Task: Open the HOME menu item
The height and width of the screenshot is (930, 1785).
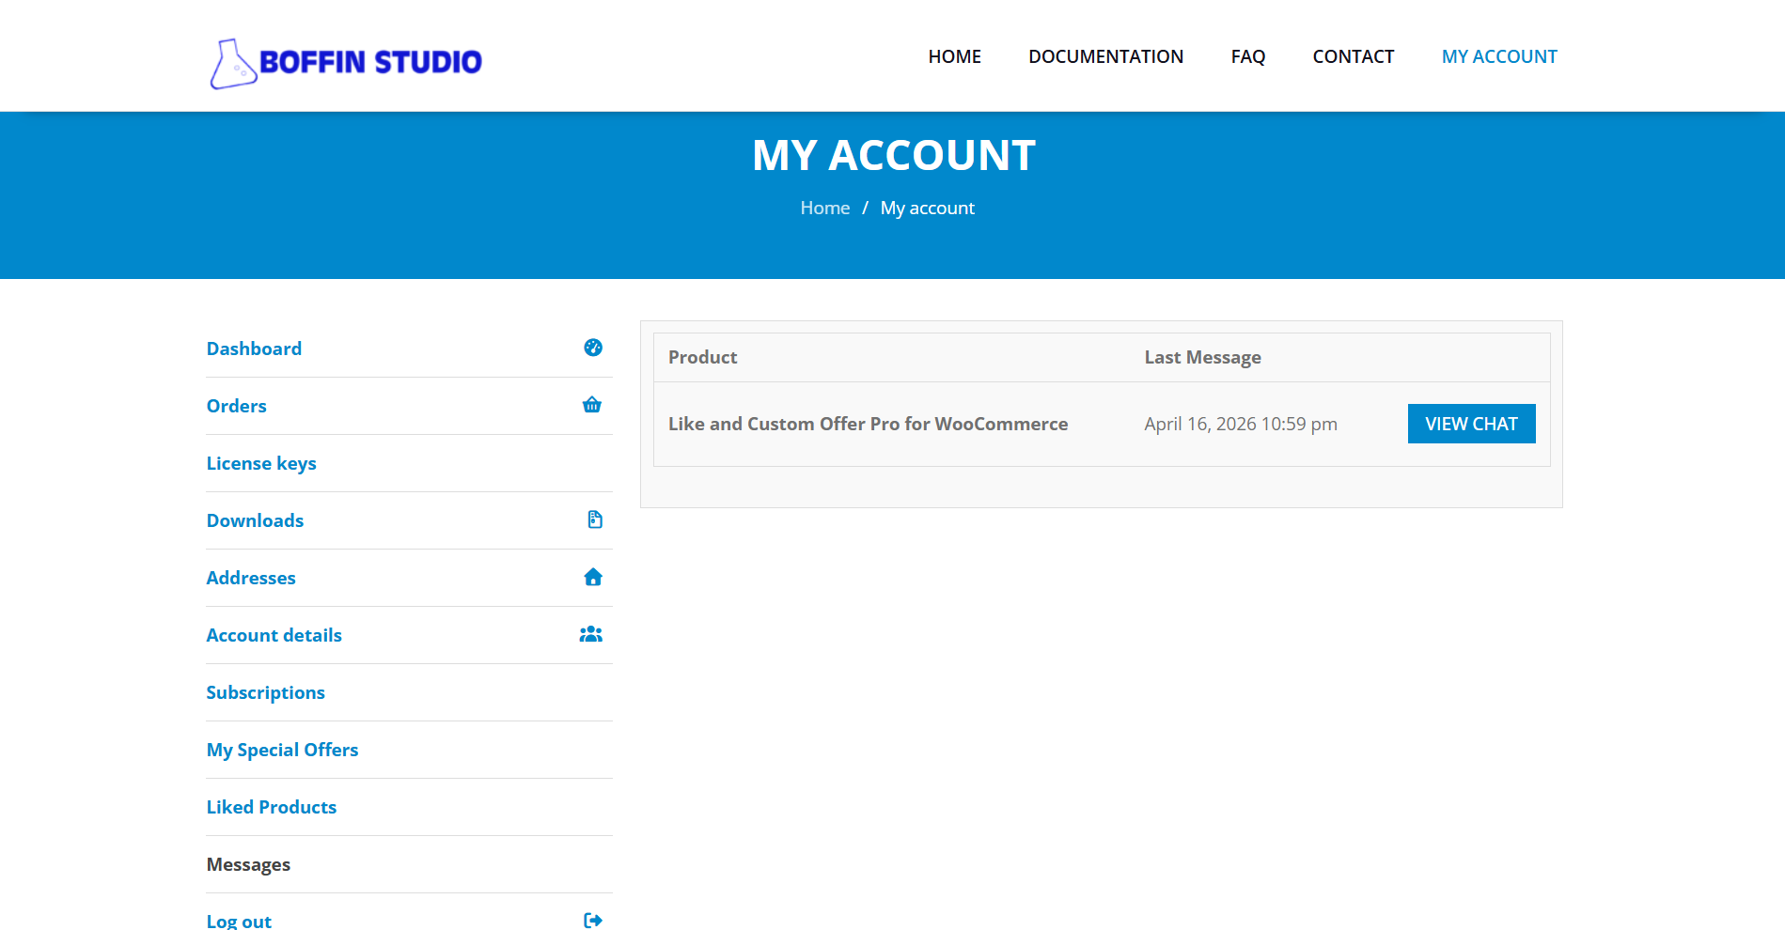Action: [954, 56]
